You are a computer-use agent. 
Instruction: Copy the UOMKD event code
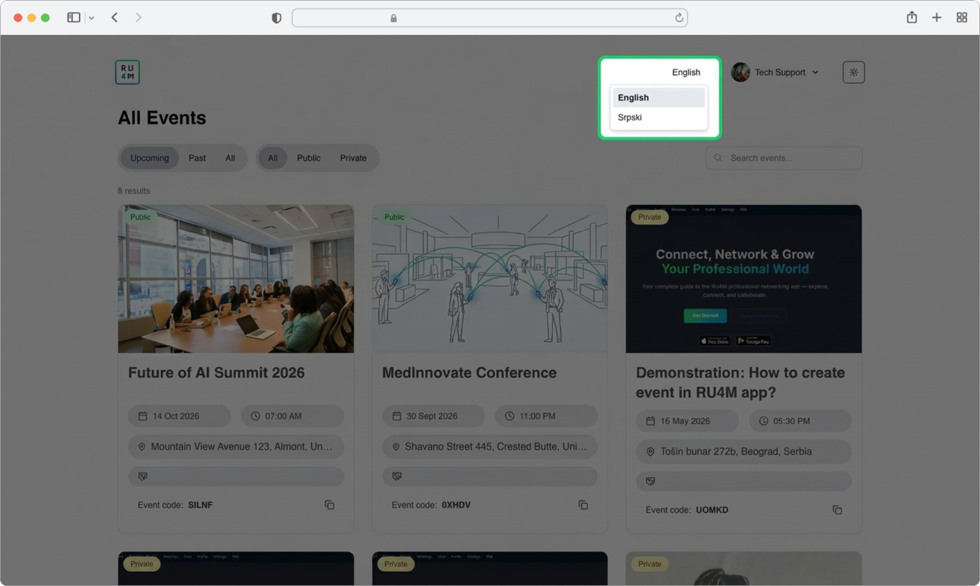[837, 510]
